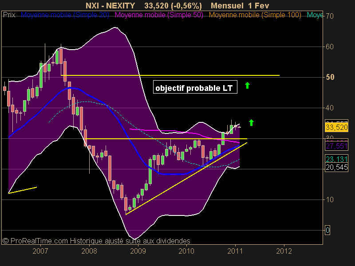Select 'Moyenne mobile (Simple 100)' legend entry
Viewport: 355px width, 266px height.
click(255, 15)
